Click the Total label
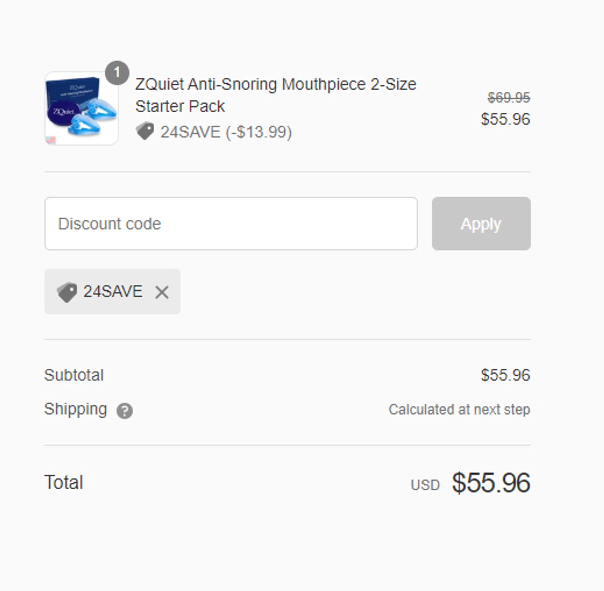Viewport: 604px width, 591px height. point(64,482)
